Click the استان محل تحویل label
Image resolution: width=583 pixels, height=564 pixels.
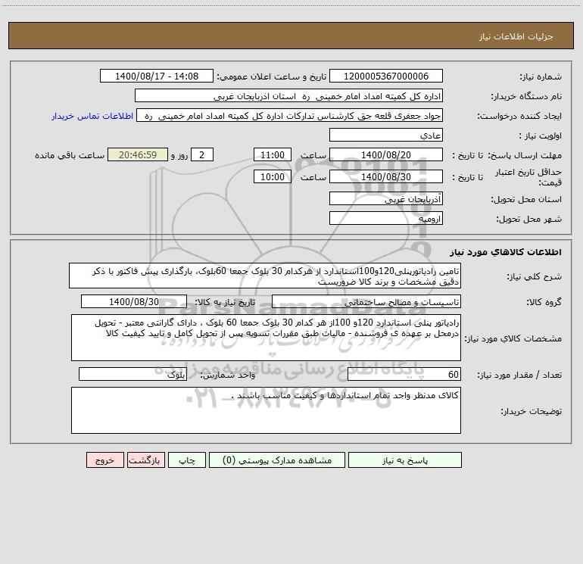(x=526, y=199)
